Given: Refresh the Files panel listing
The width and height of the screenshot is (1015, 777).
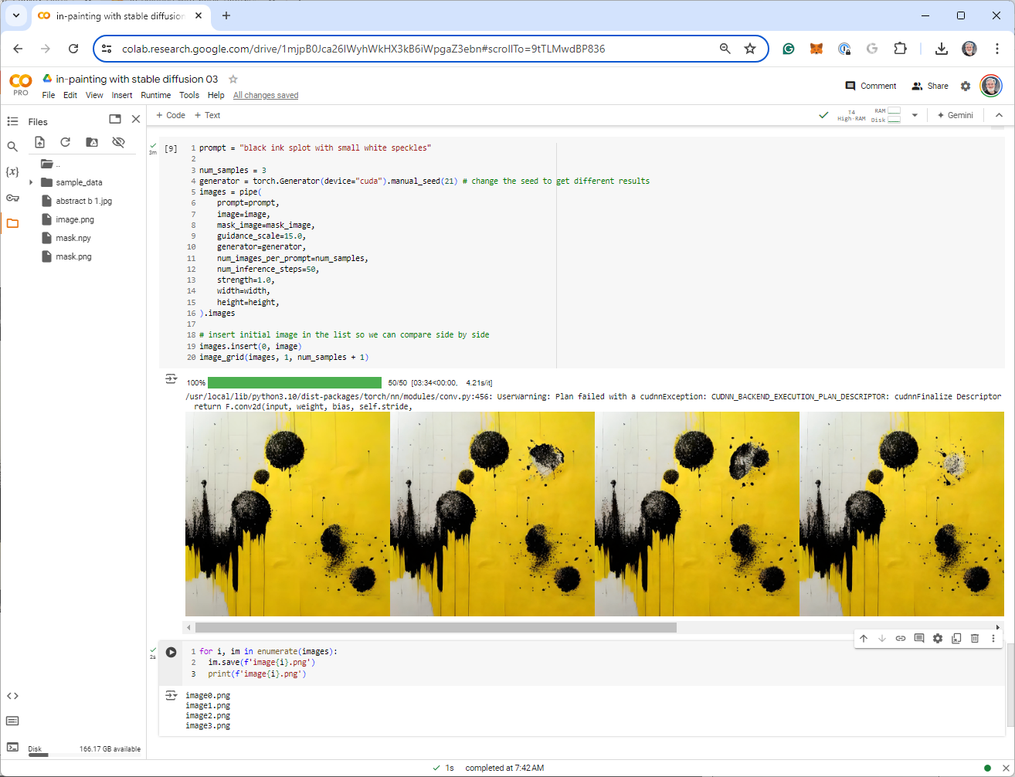Looking at the screenshot, I should tap(66, 142).
